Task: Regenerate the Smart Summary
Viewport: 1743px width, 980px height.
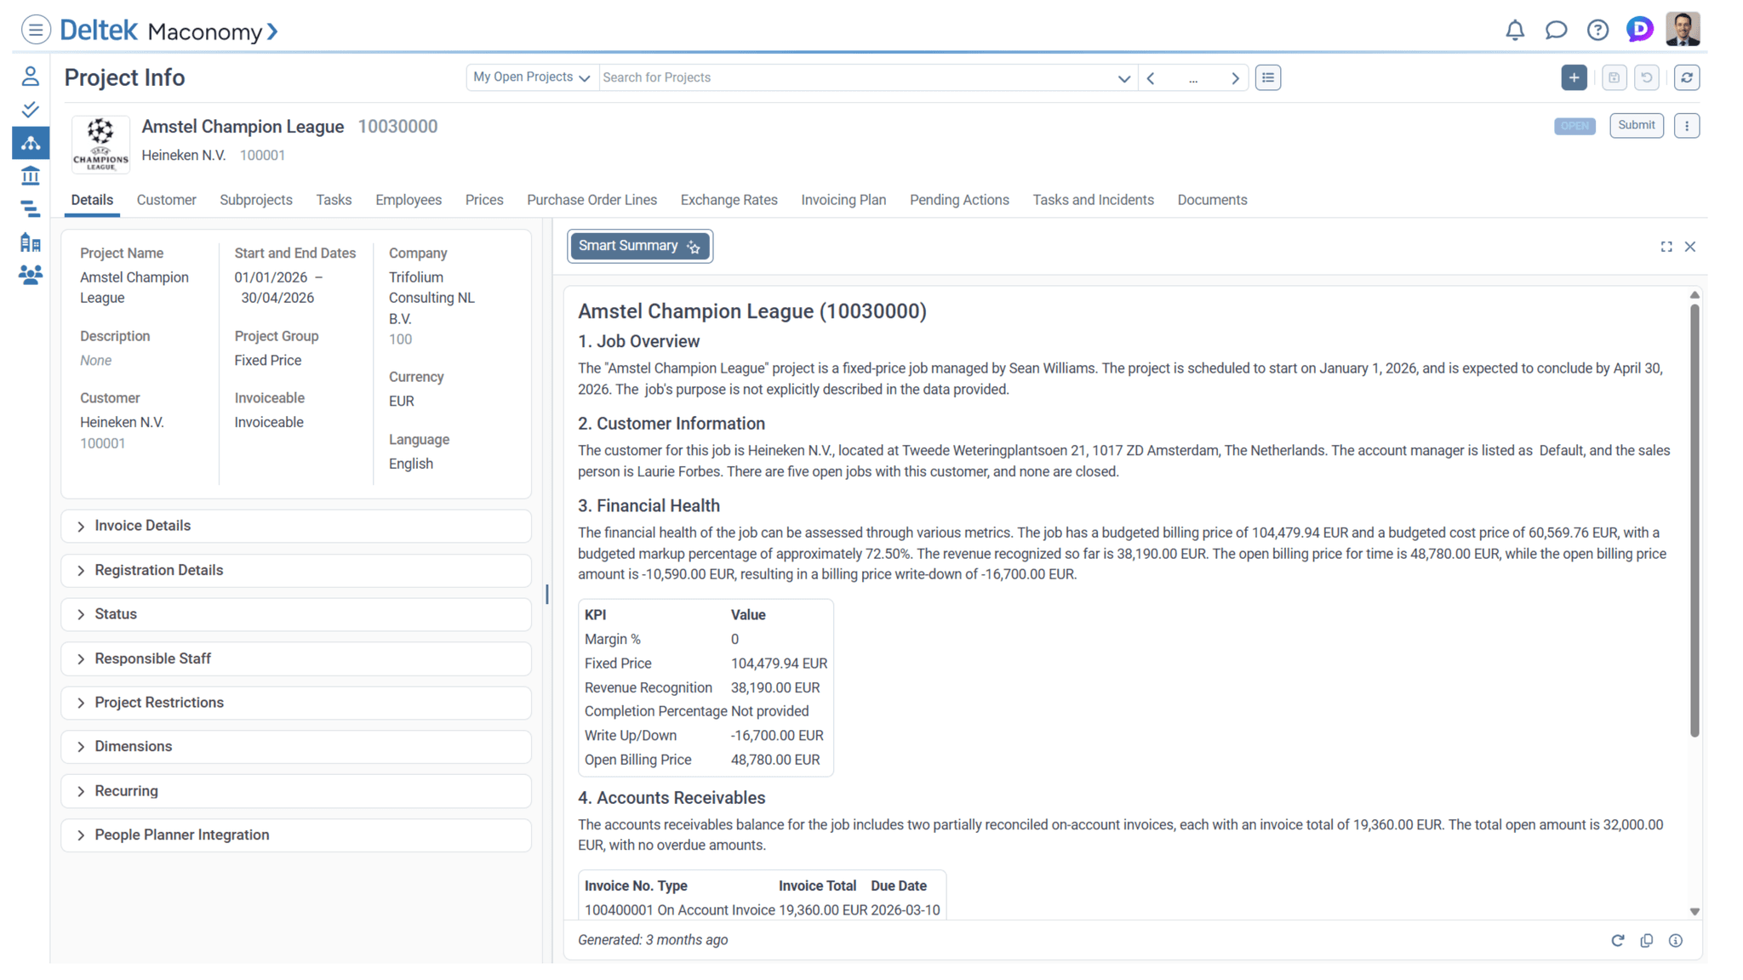Action: pyautogui.click(x=1618, y=940)
